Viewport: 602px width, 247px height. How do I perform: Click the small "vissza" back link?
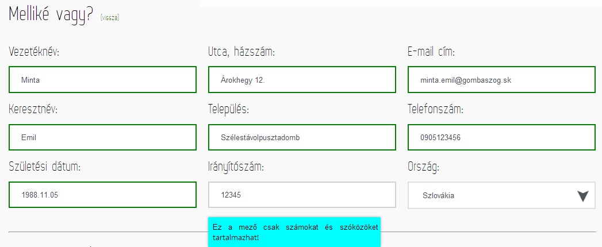pos(109,18)
